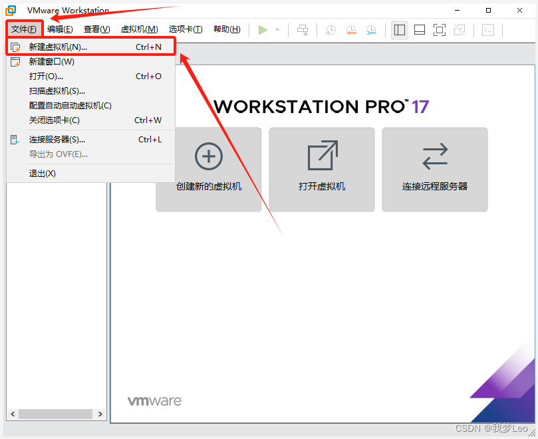Select 打开(O)... menu entry
Screen dimensions: 538x439
(x=91, y=76)
